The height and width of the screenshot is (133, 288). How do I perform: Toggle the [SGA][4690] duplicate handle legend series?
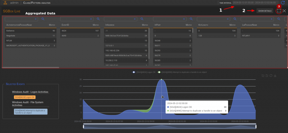(x=182, y=72)
